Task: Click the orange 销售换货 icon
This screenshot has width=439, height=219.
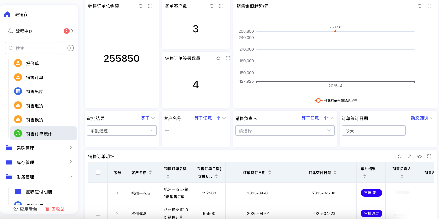Action: 18,120
